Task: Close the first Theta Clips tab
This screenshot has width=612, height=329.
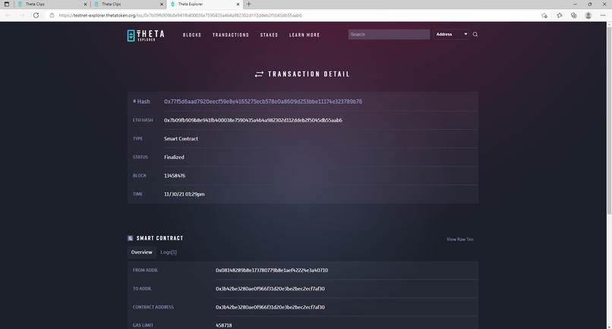Action: (x=86, y=4)
